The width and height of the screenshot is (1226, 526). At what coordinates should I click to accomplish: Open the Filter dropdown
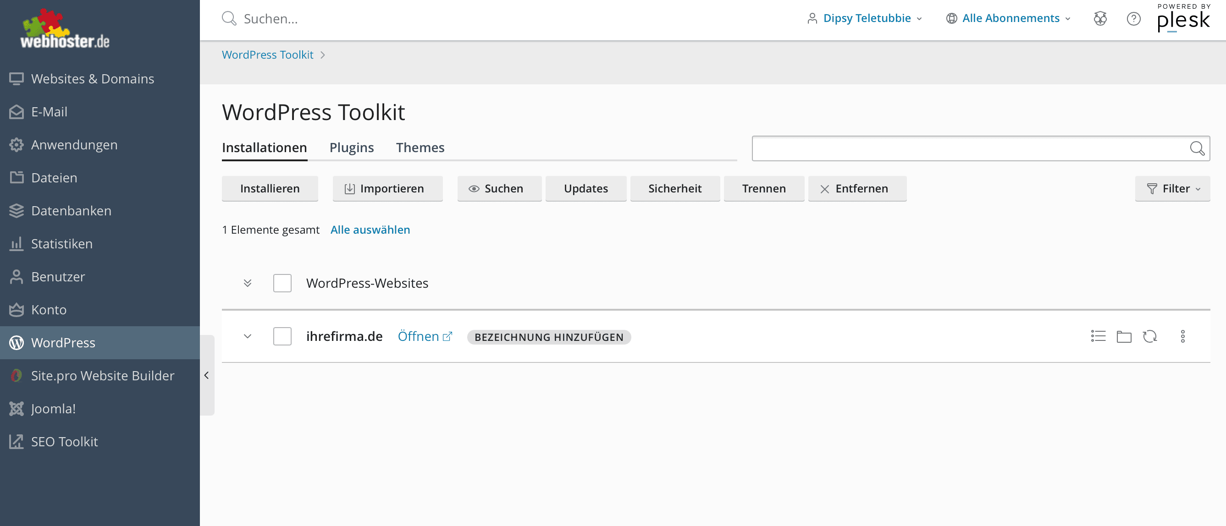pyautogui.click(x=1172, y=189)
